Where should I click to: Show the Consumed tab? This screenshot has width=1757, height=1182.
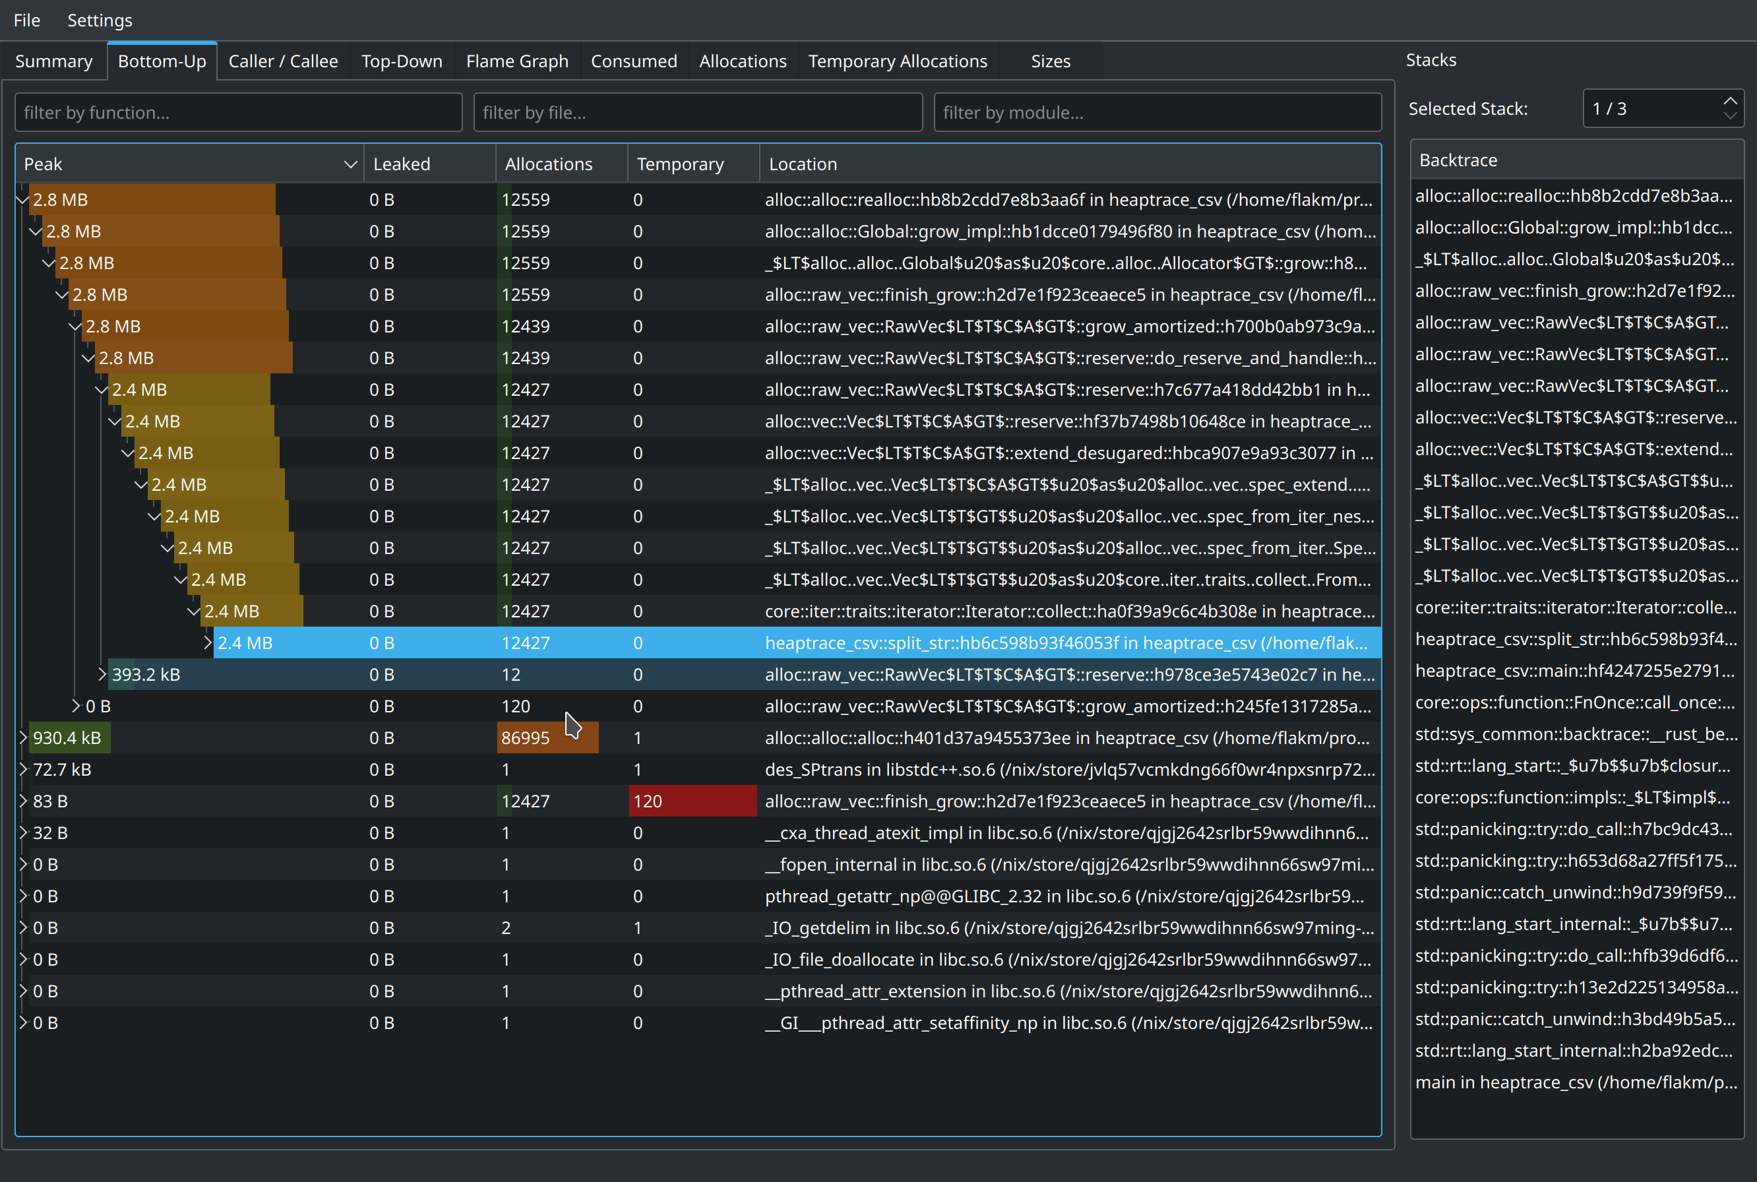(634, 61)
